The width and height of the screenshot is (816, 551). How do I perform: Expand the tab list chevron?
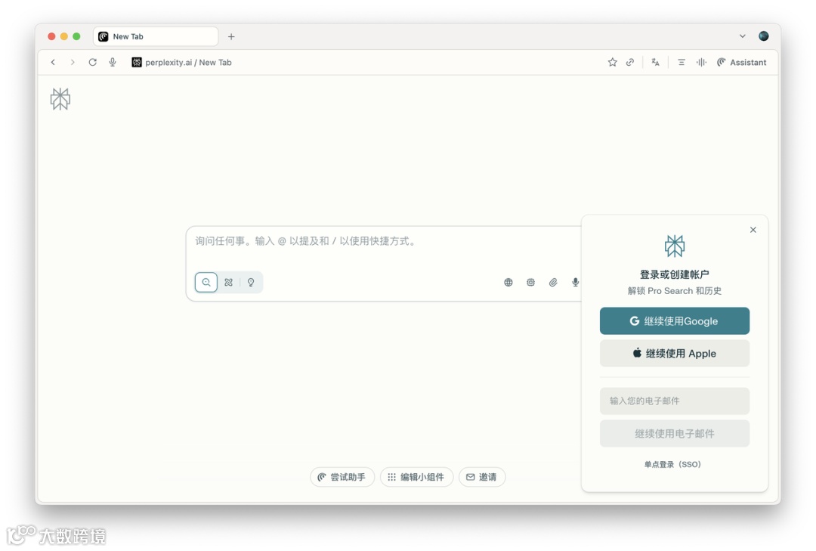tap(743, 36)
